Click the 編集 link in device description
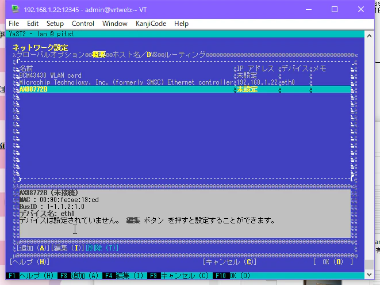 [x=133, y=221]
